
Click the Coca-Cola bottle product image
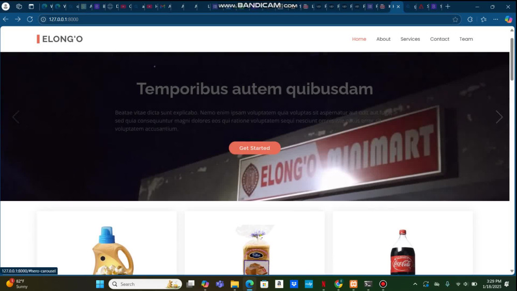(403, 252)
